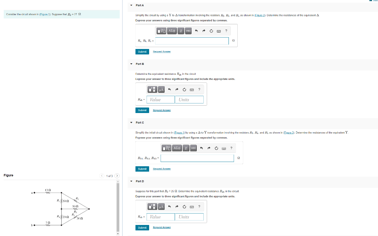Click Part A subscript/superscript arrows button

(181, 31)
